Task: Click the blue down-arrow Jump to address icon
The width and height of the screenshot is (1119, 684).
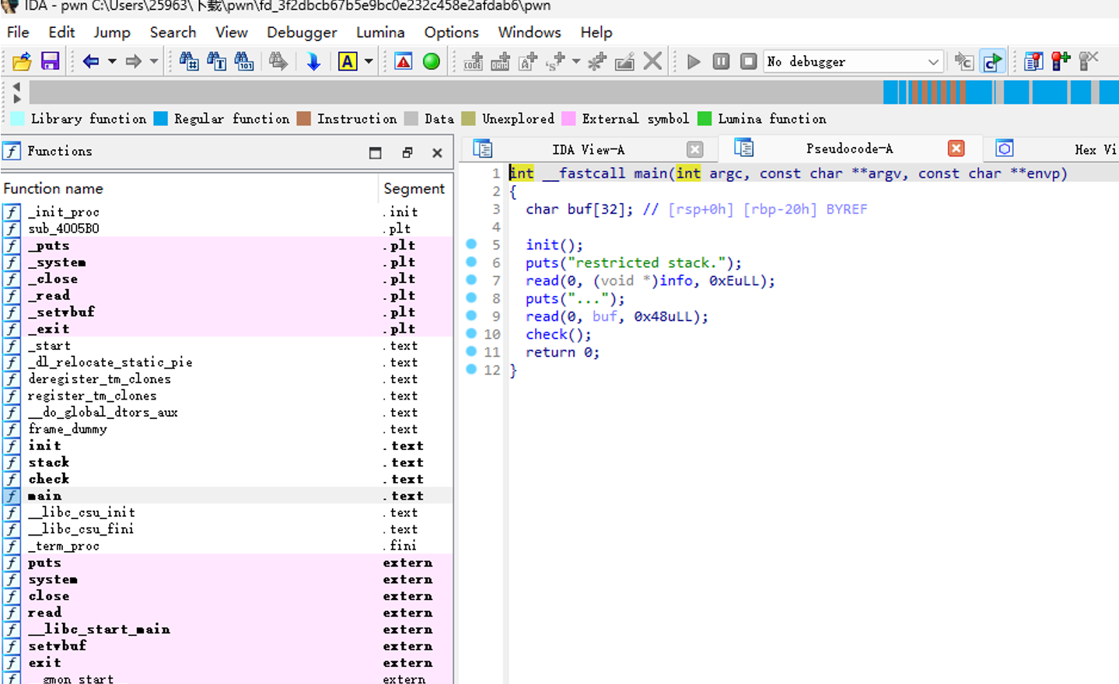Action: (313, 61)
